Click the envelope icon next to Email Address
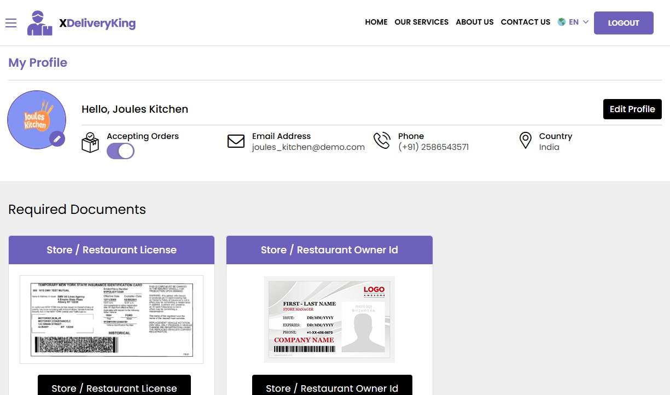This screenshot has width=670, height=395. [x=236, y=141]
